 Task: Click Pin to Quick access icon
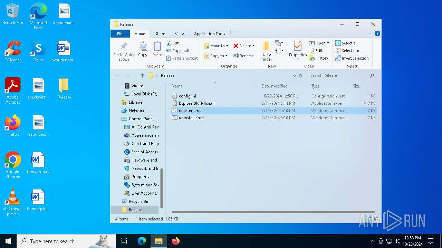(x=124, y=46)
